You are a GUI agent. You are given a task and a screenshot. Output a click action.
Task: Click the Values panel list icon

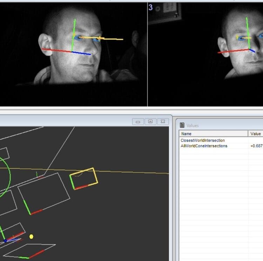pyautogui.click(x=182, y=125)
